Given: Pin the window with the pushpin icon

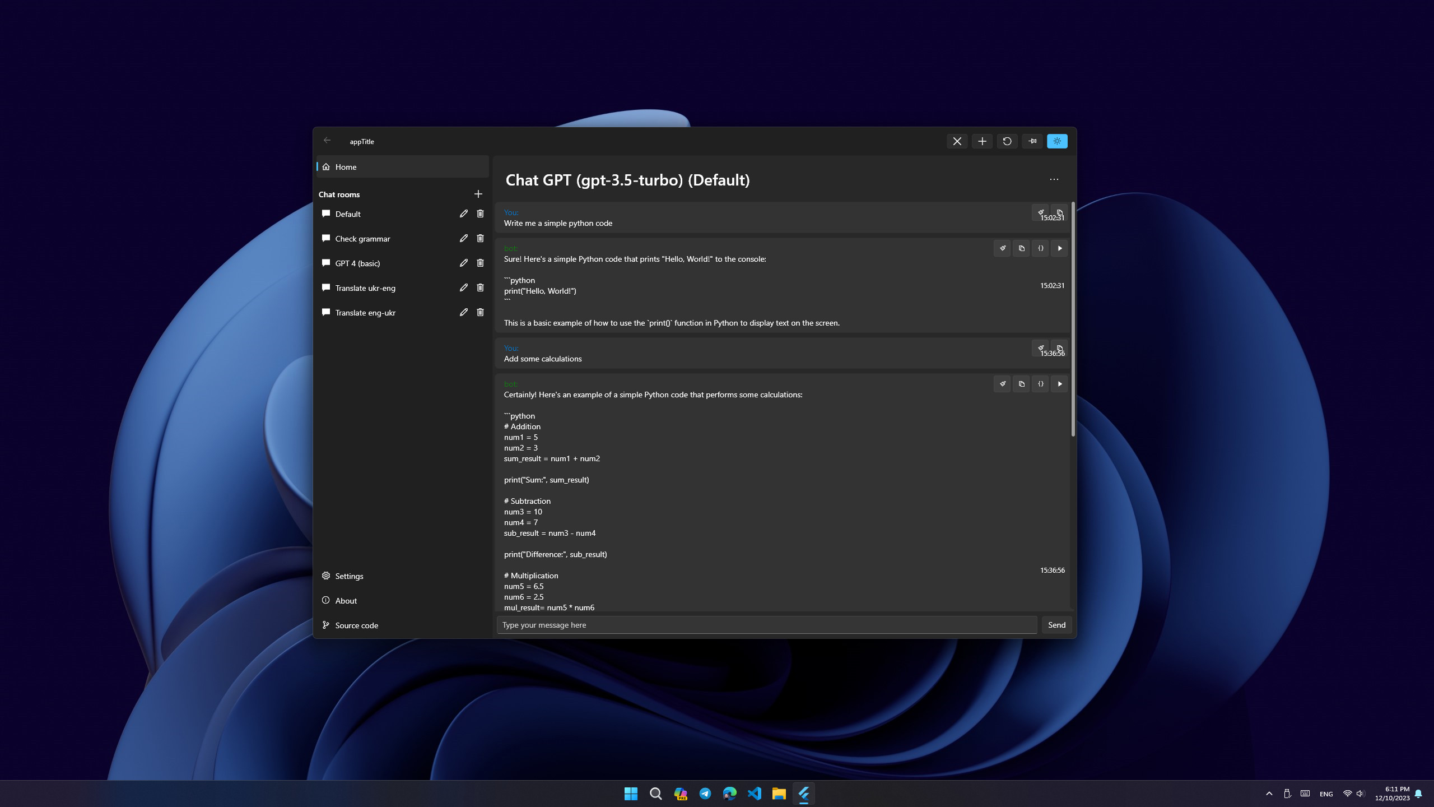Looking at the screenshot, I should (1032, 141).
